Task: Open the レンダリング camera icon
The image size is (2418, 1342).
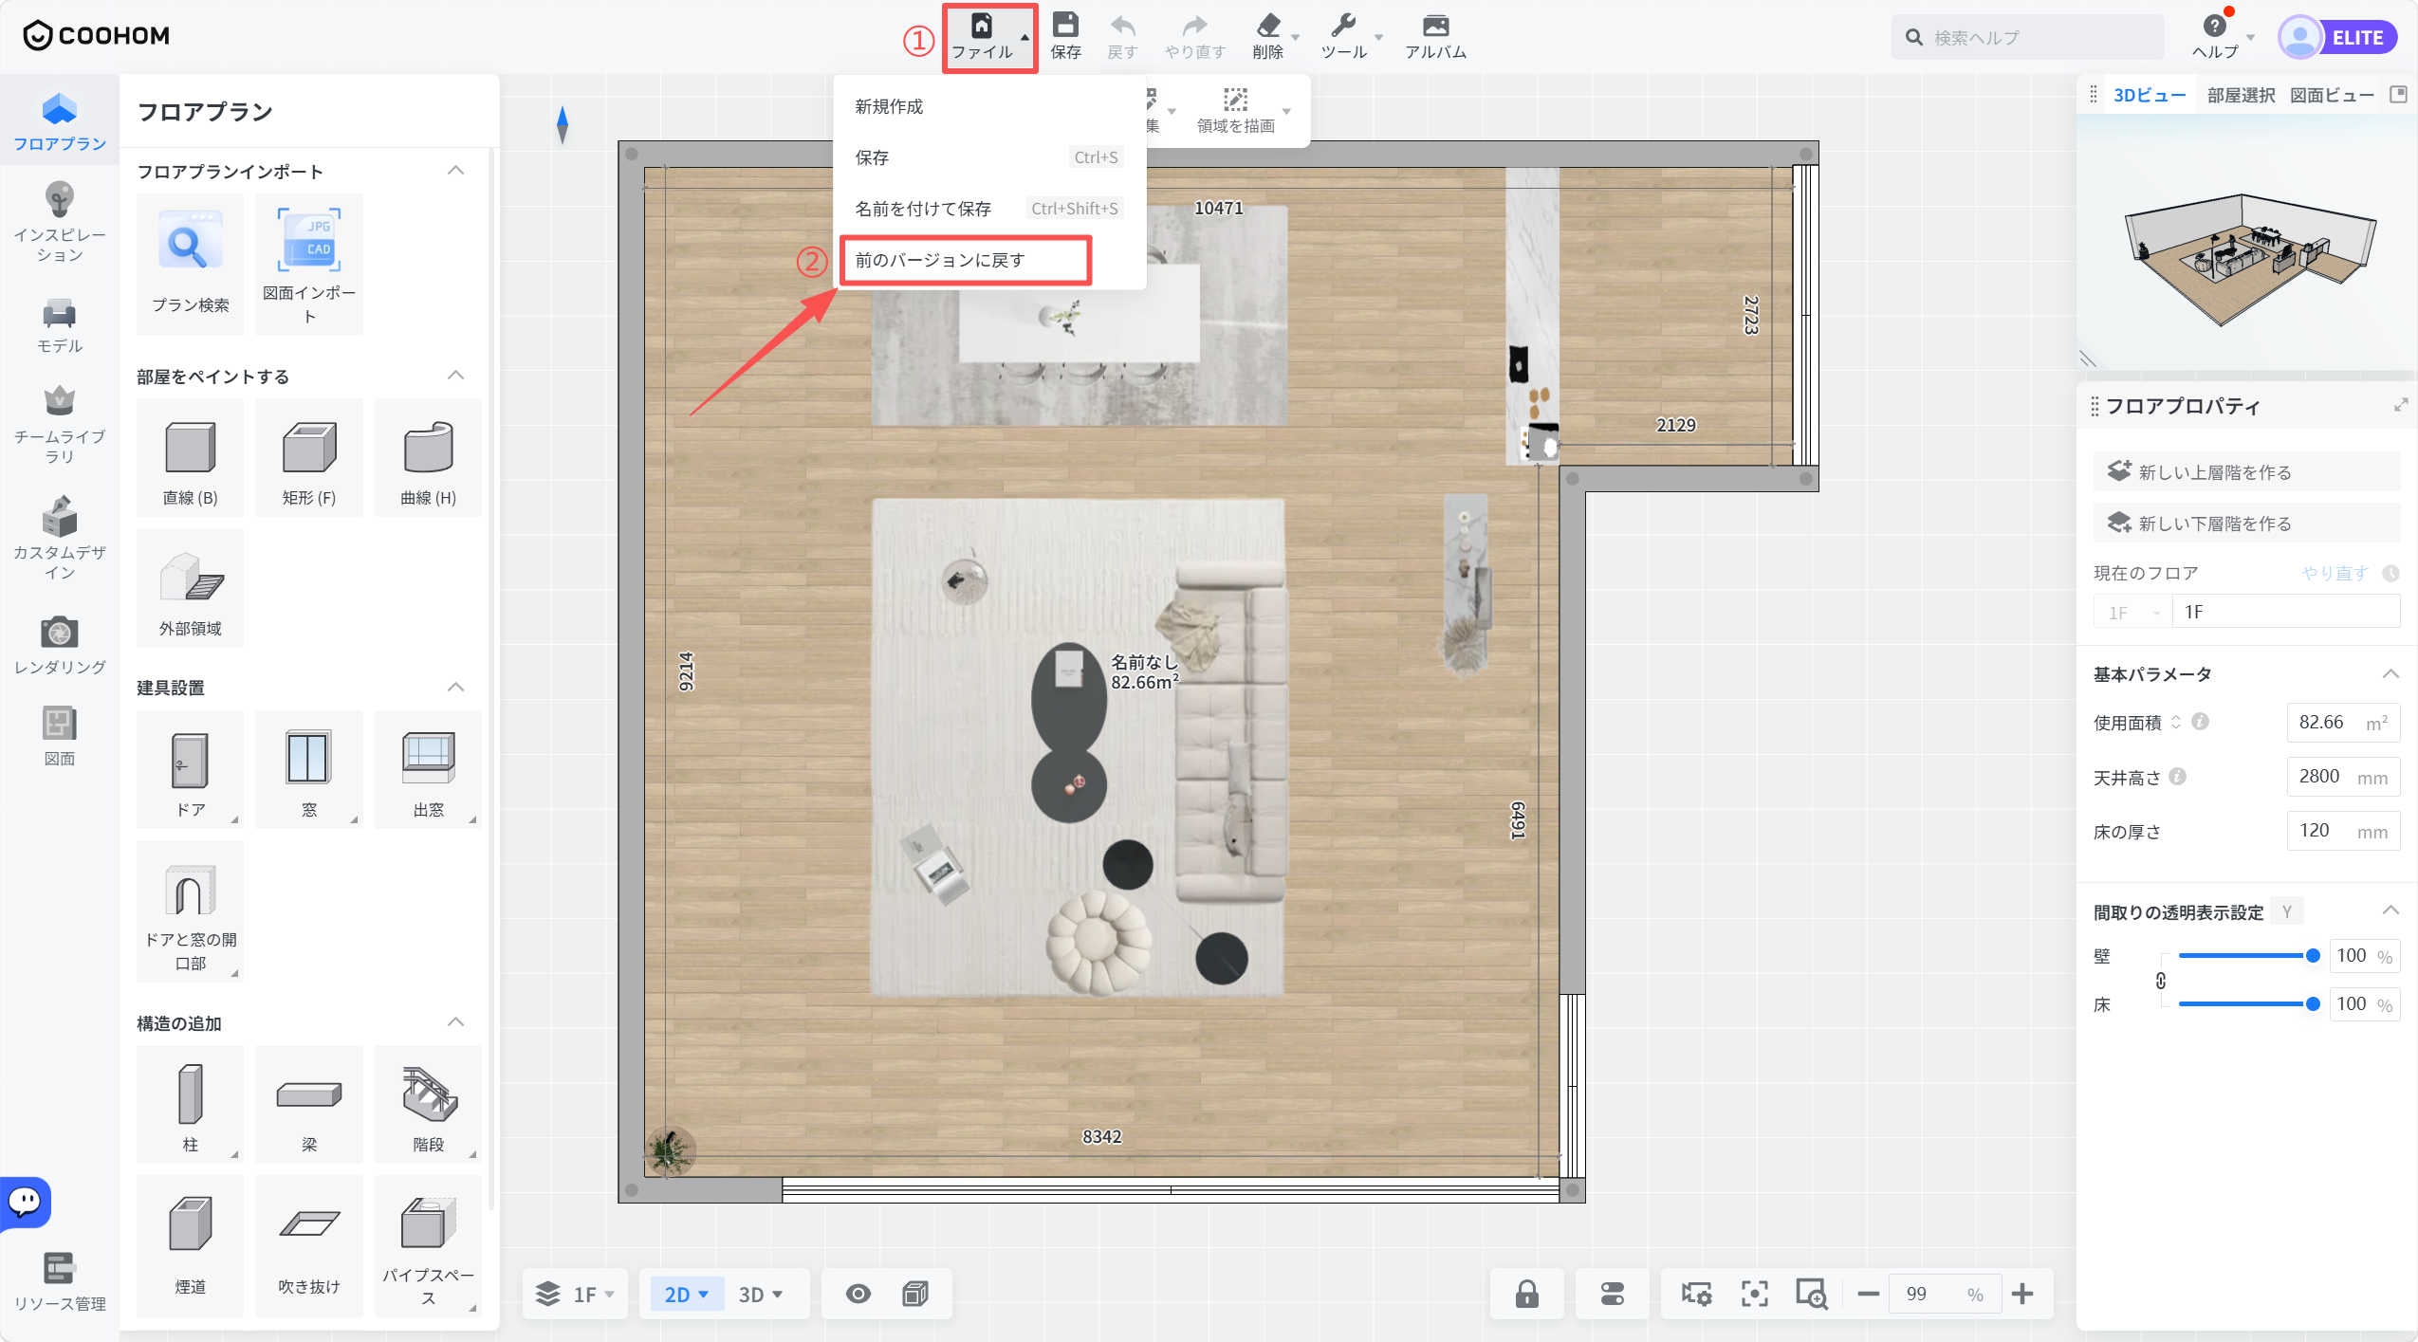Action: [x=59, y=633]
